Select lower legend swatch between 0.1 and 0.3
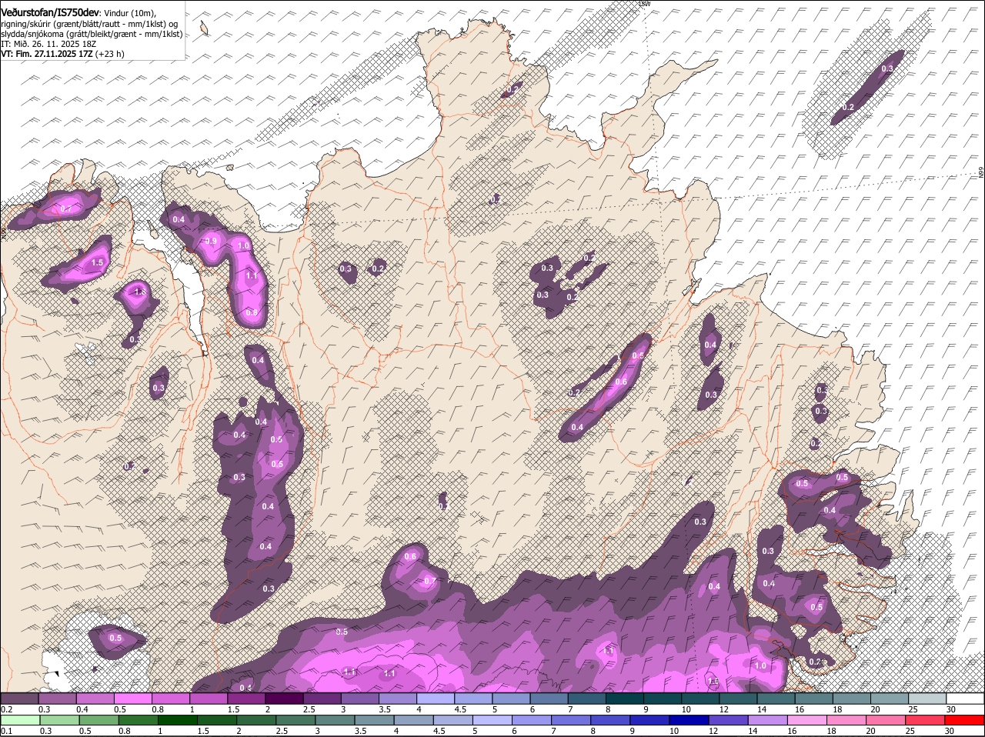 [x=20, y=720]
